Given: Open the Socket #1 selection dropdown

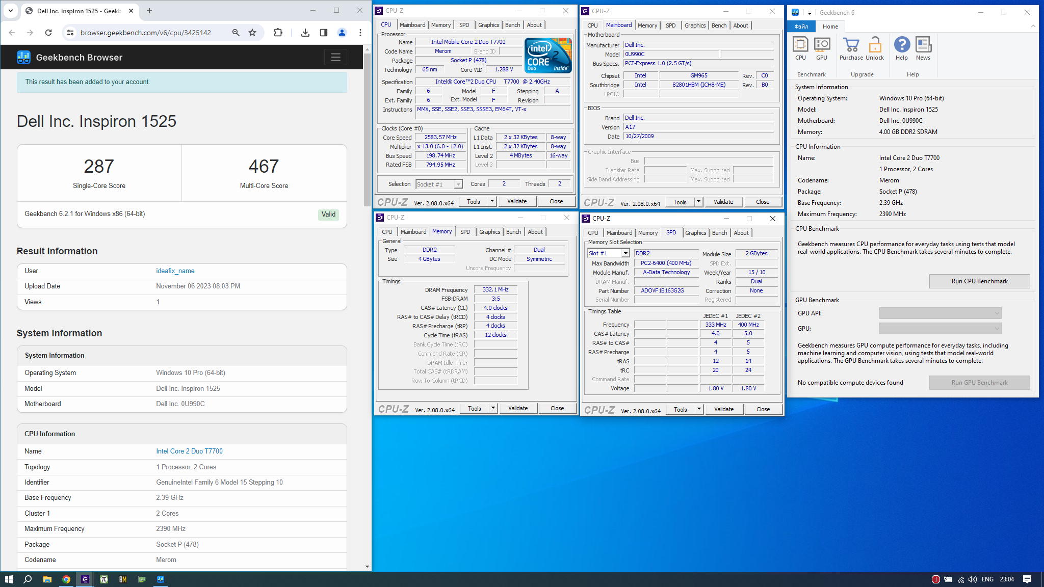Looking at the screenshot, I should click(x=439, y=184).
